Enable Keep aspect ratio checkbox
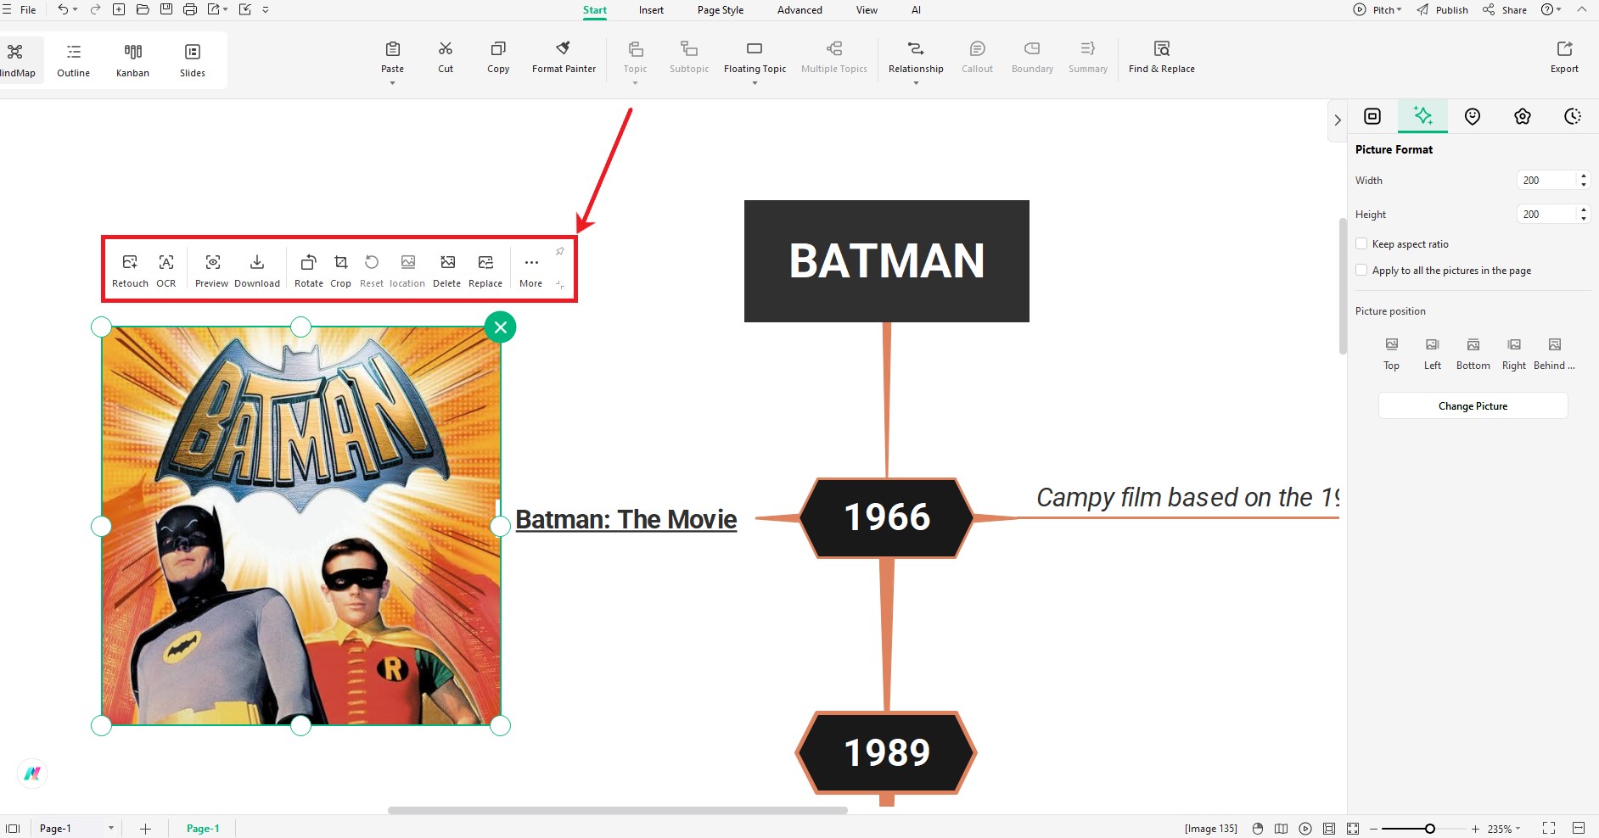Screen dimensions: 1599x838 click(1361, 244)
